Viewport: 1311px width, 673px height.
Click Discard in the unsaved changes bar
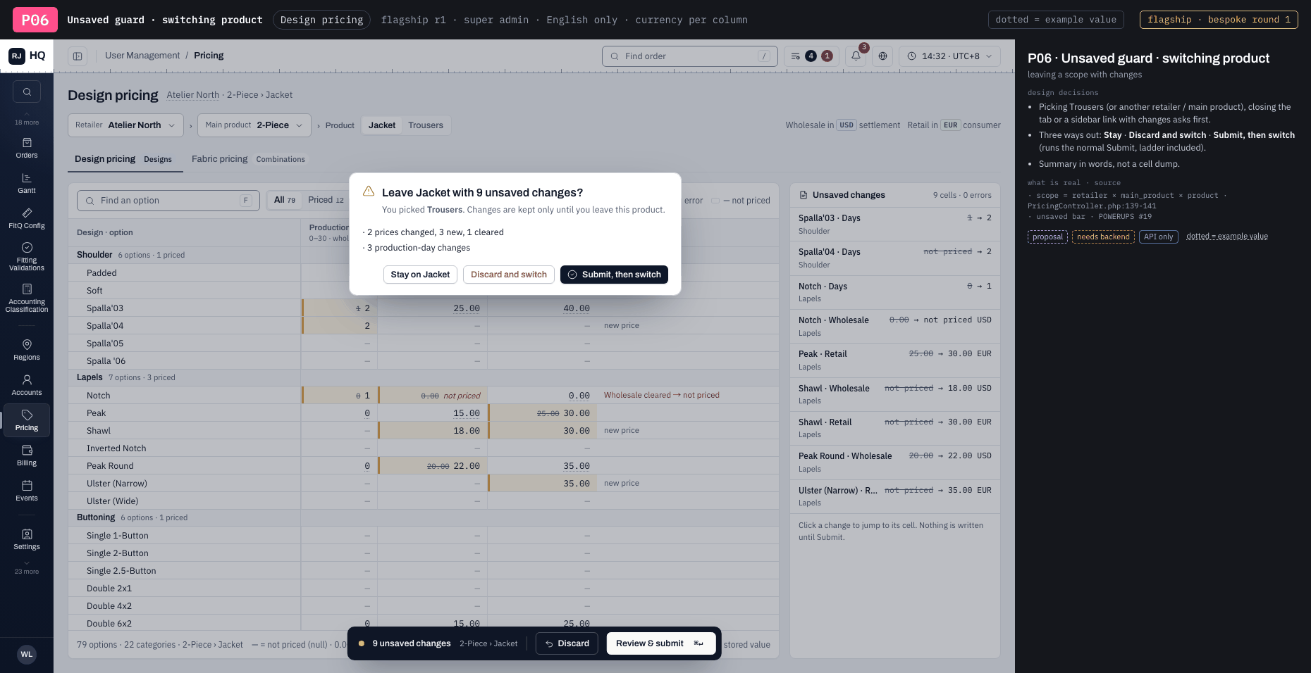tap(567, 643)
